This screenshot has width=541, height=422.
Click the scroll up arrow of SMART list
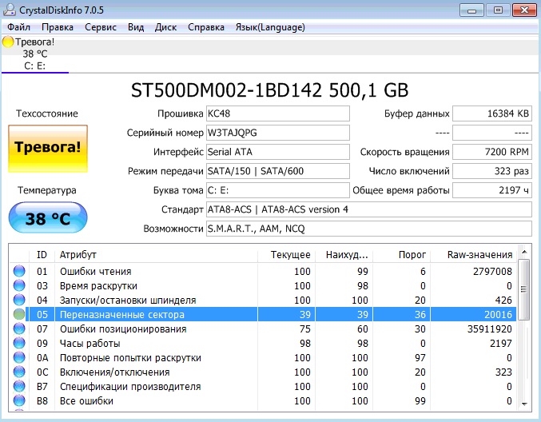click(x=524, y=252)
